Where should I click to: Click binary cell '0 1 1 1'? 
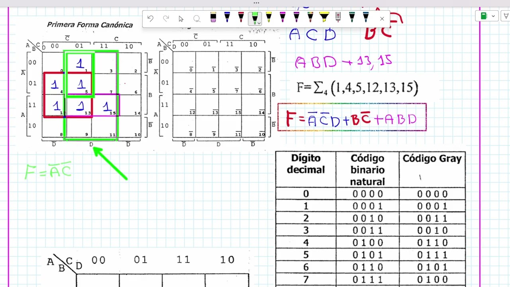[367, 279]
